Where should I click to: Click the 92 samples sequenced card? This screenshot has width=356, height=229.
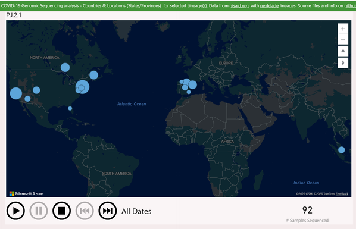(x=307, y=214)
